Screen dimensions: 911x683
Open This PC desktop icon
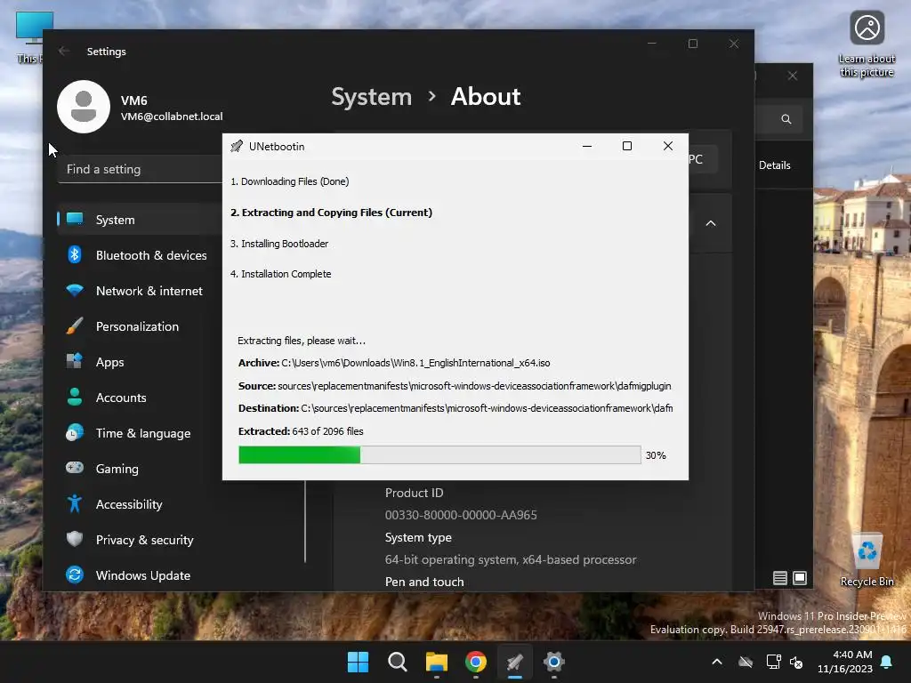tap(28, 36)
